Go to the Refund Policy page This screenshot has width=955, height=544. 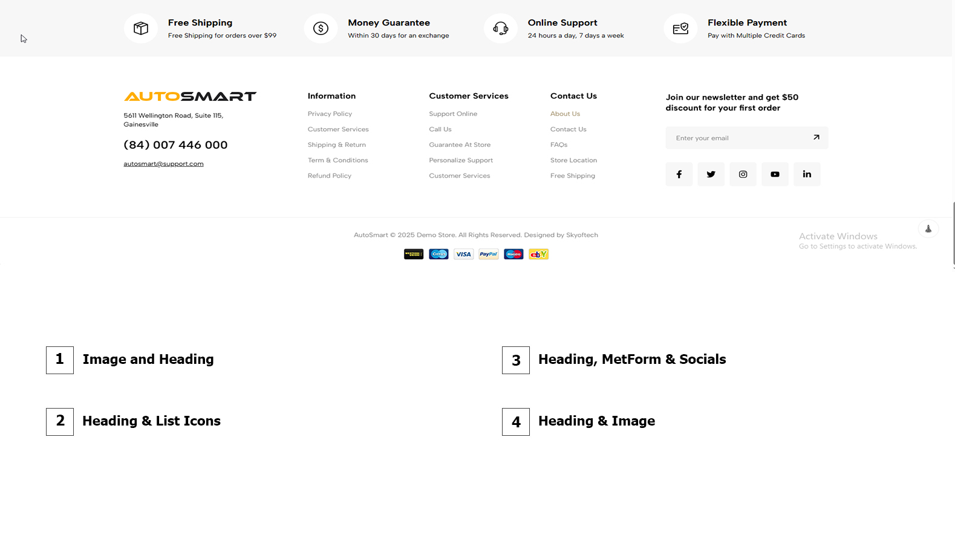pyautogui.click(x=329, y=176)
